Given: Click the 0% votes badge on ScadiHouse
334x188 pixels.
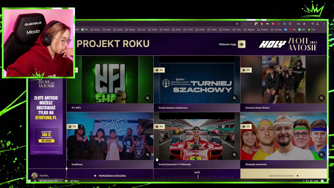Looking at the screenshot, I should click(x=72, y=126).
